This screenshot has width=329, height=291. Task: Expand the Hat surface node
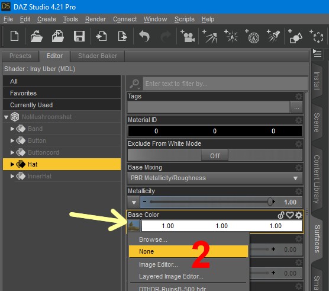[12, 164]
